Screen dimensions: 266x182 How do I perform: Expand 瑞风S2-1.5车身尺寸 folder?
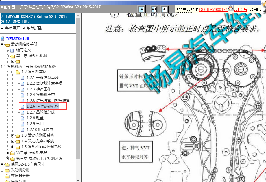pyautogui.click(x=2, y=164)
